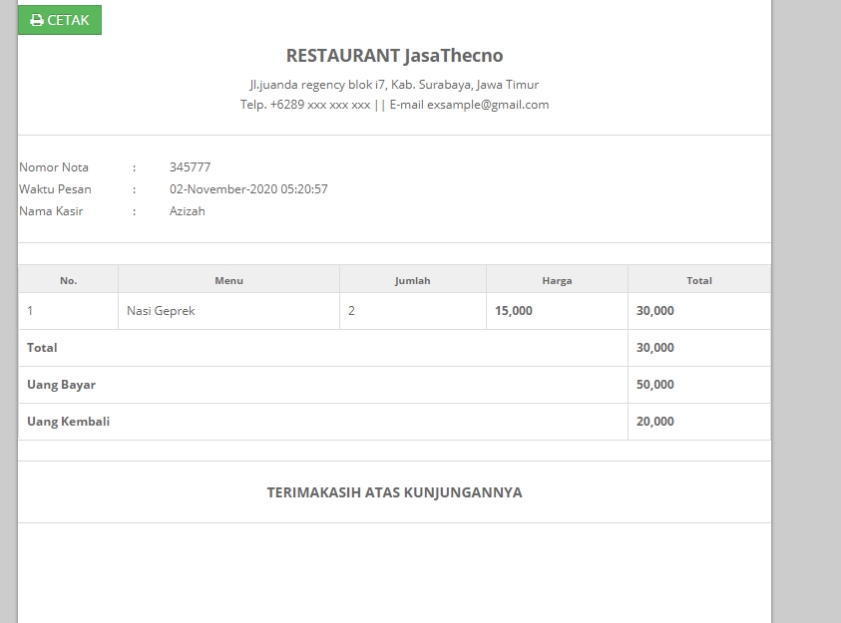Click the 'Menu' column header
Image resolution: width=841 pixels, height=623 pixels.
229,280
